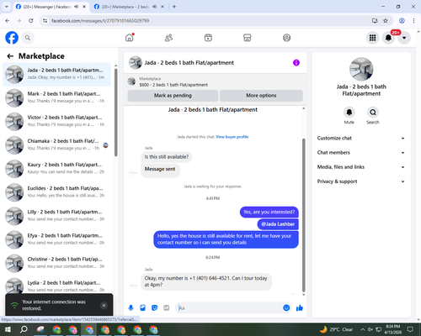Expand Media, files and links section

(361, 167)
